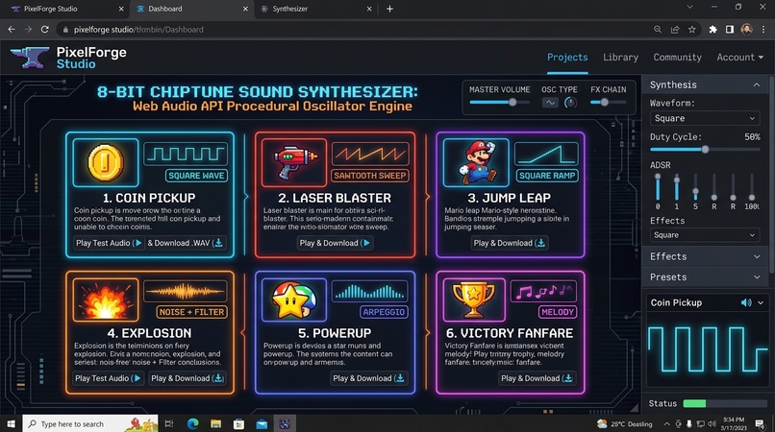This screenshot has height=432, width=775.
Task: Click the download icon on Coin Pickup .WAV button
Action: coord(218,243)
